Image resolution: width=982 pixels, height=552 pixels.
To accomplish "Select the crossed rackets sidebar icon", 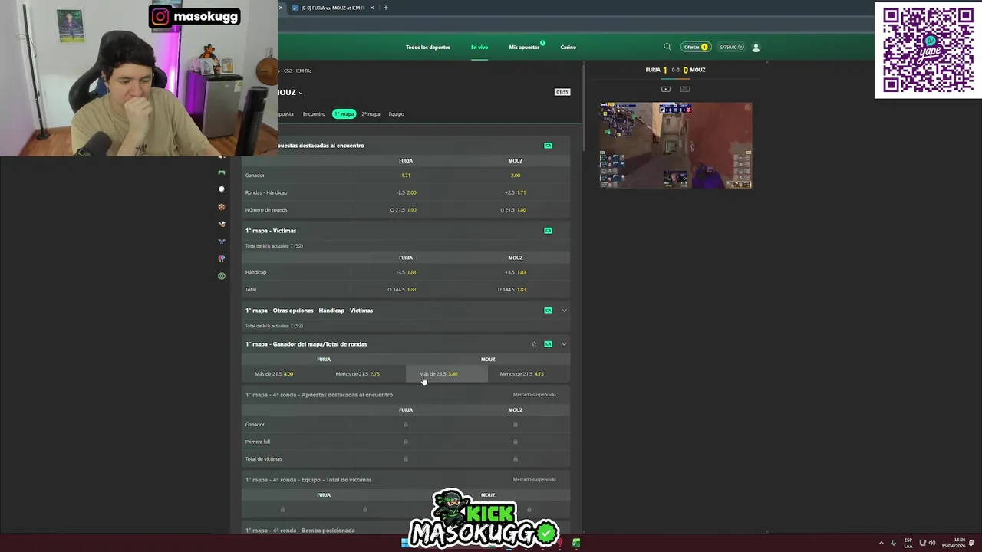I will click(222, 242).
